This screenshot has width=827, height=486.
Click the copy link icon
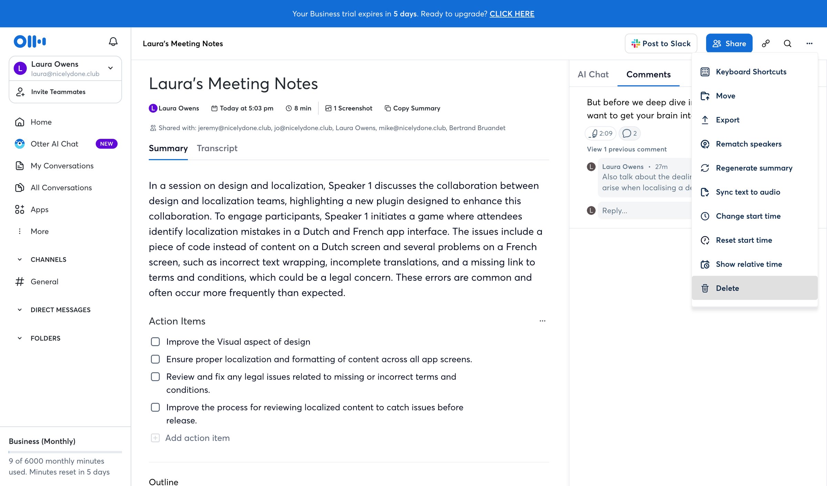click(x=766, y=43)
